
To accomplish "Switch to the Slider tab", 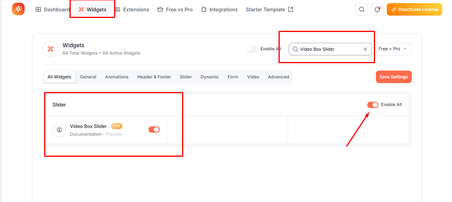I will (x=186, y=77).
